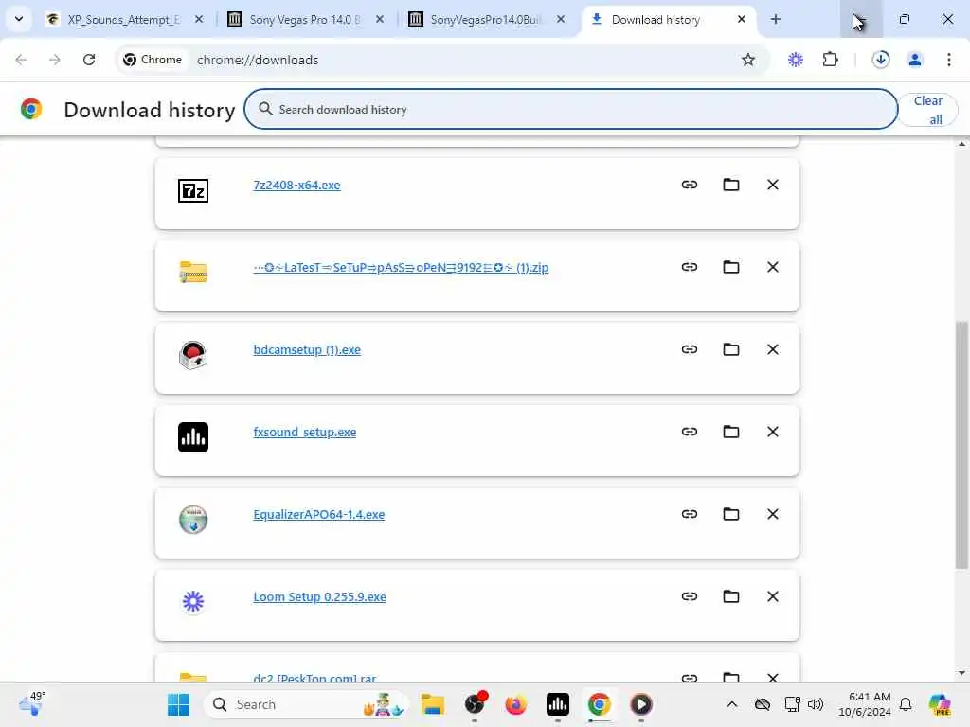
Task: Open the Loom Setup 0.255.9.exe link
Action: pyautogui.click(x=319, y=596)
